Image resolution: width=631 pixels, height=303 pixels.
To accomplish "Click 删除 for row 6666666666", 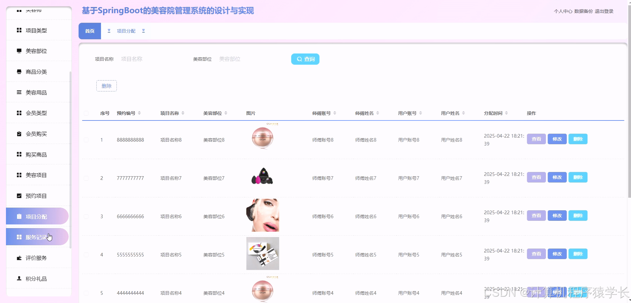I will coord(578,216).
